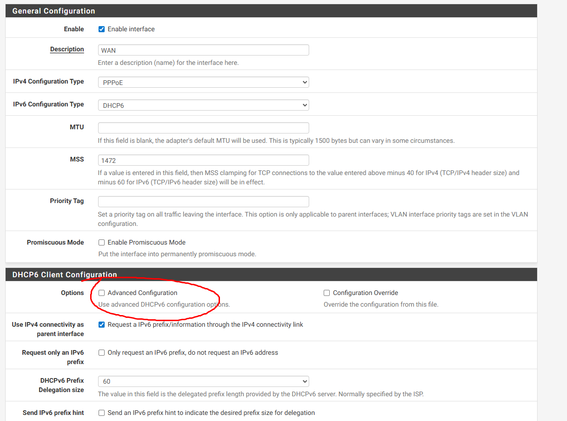Click the IPv6 Configuration Type label
Screen dimensions: 567x421
tap(49, 104)
